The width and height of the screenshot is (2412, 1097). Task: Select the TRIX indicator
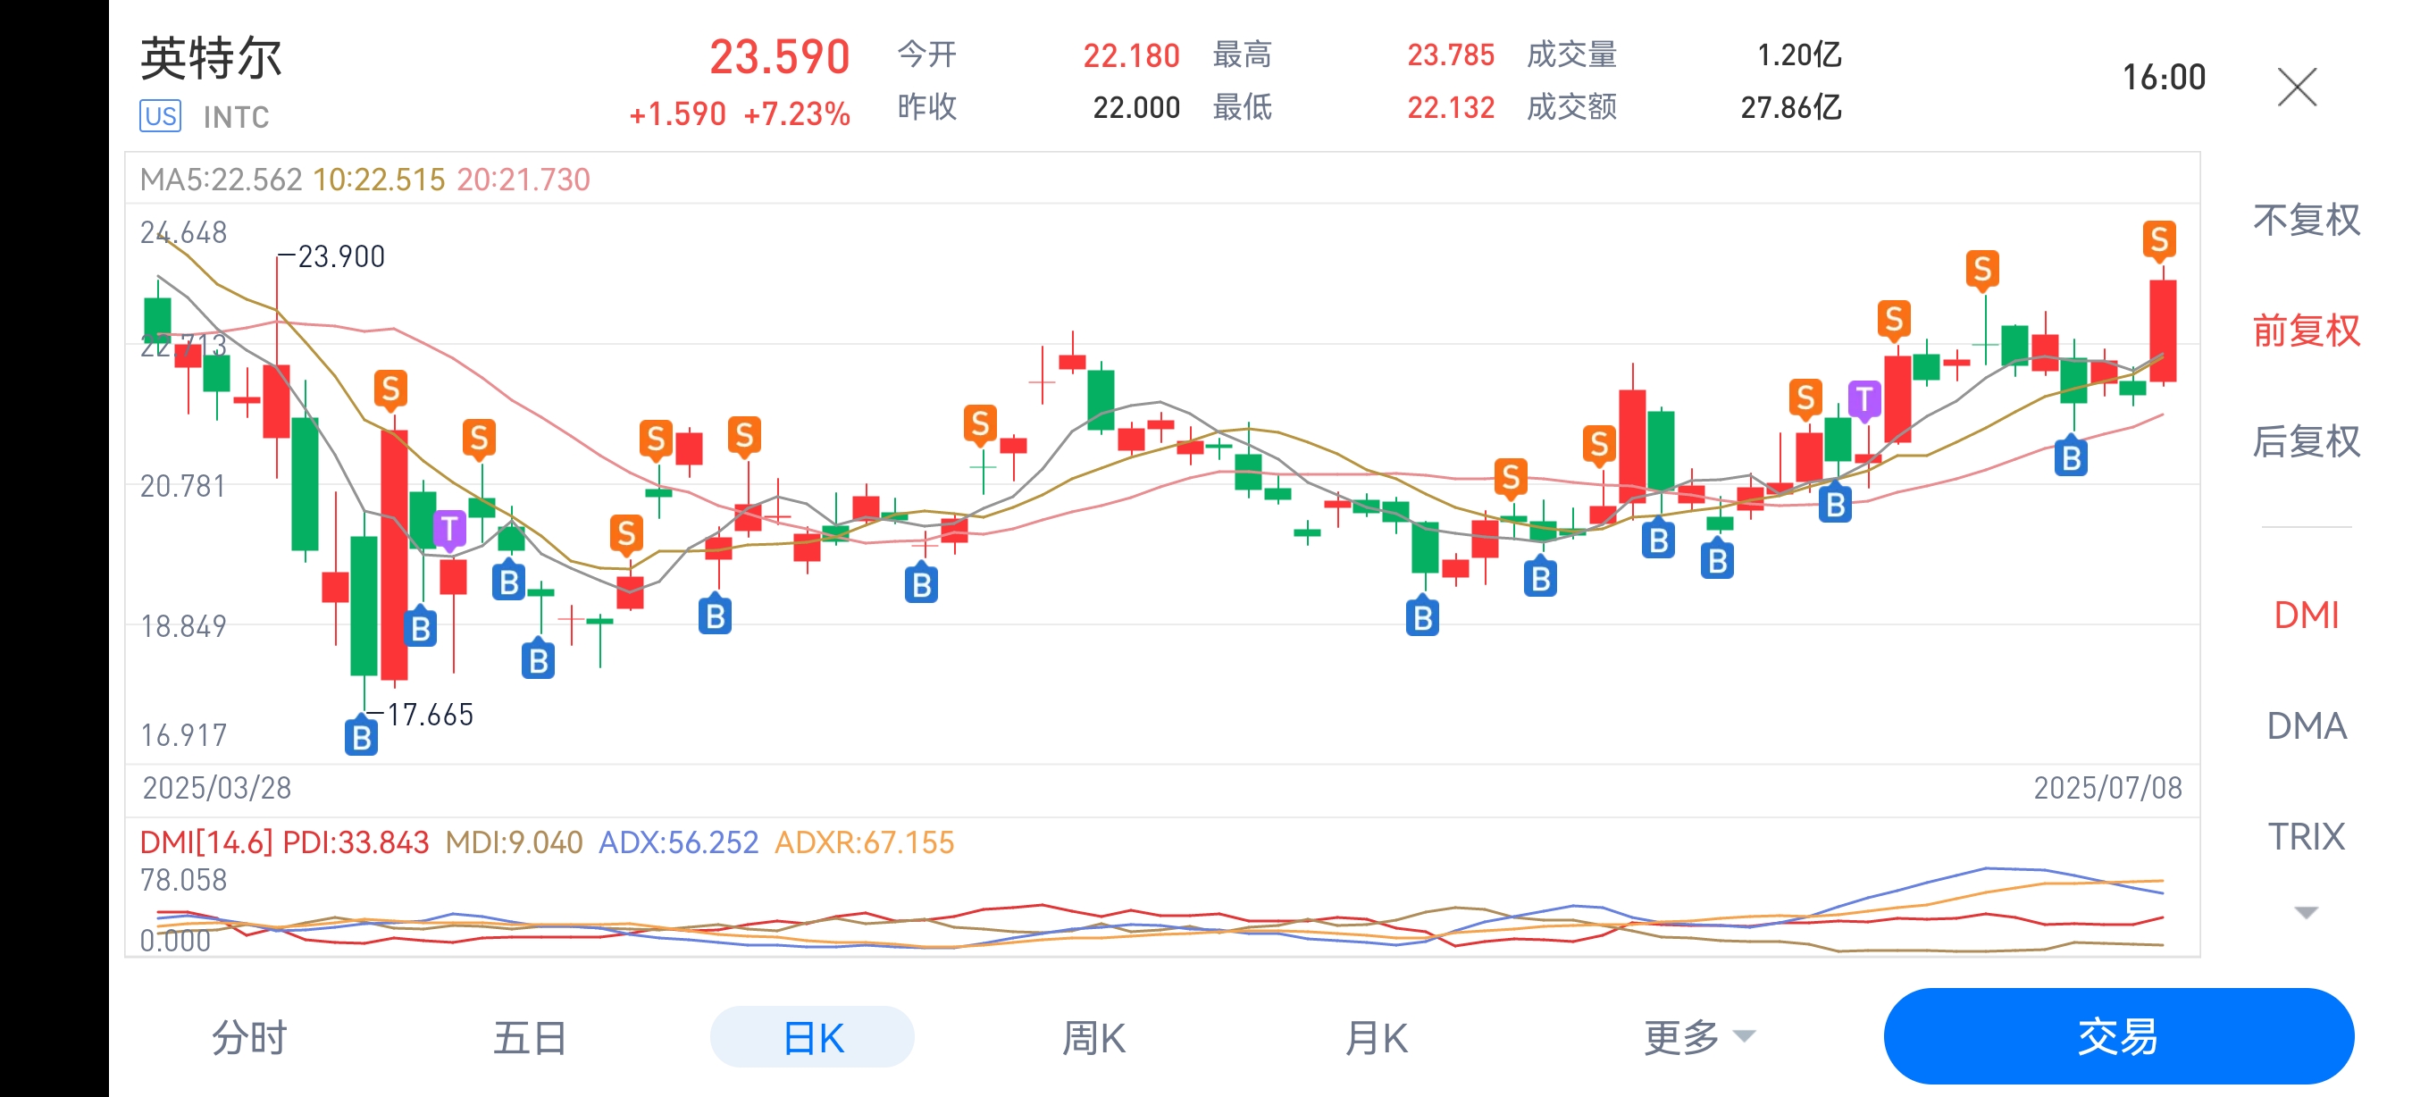click(2306, 837)
